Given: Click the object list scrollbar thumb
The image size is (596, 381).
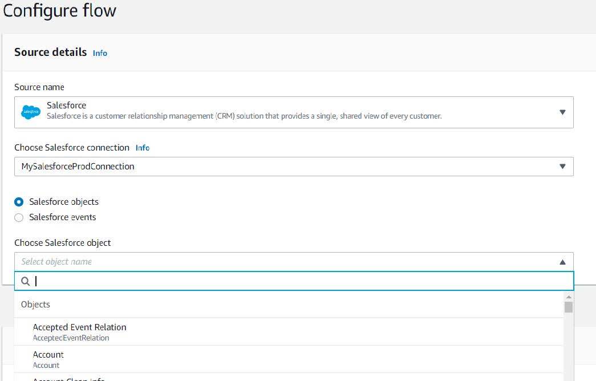Looking at the screenshot, I should (x=568, y=307).
